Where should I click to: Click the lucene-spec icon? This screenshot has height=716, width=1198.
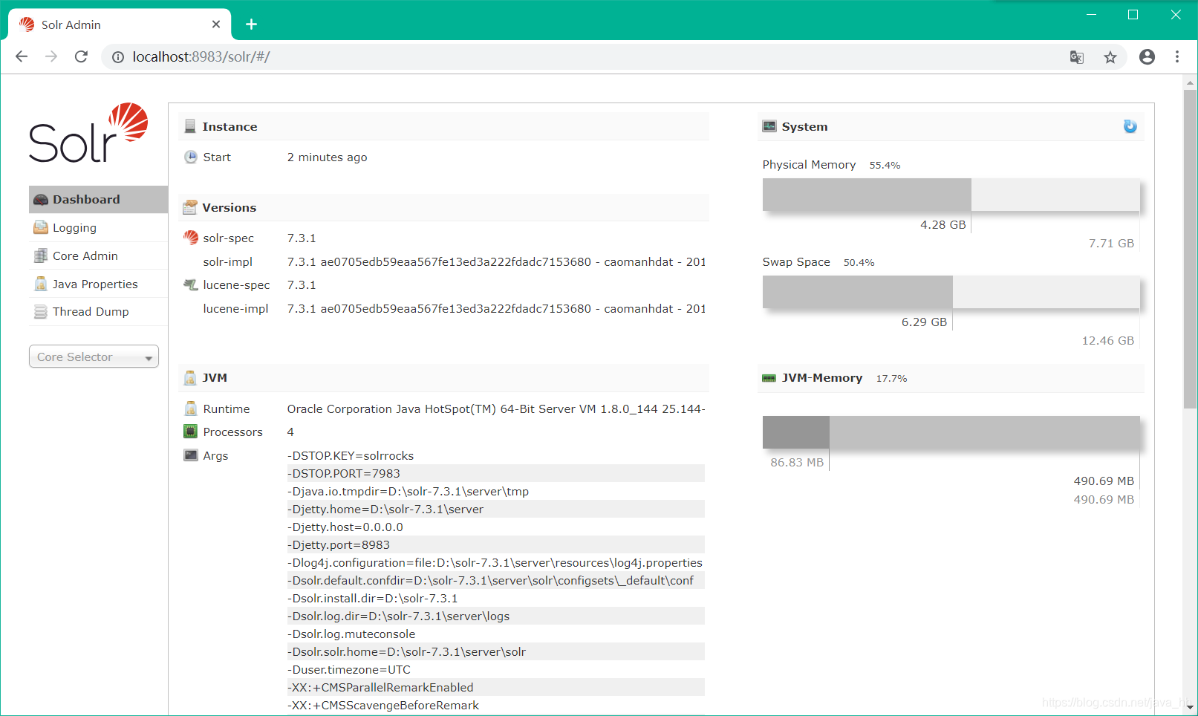click(x=191, y=284)
